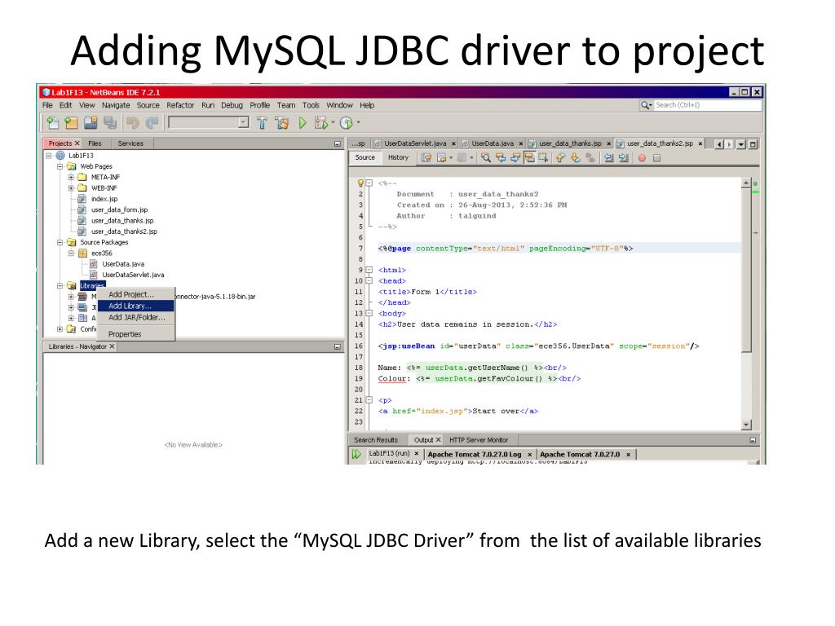Open the Tools menu
Viewport: 835px width, 626px height.
coord(311,105)
